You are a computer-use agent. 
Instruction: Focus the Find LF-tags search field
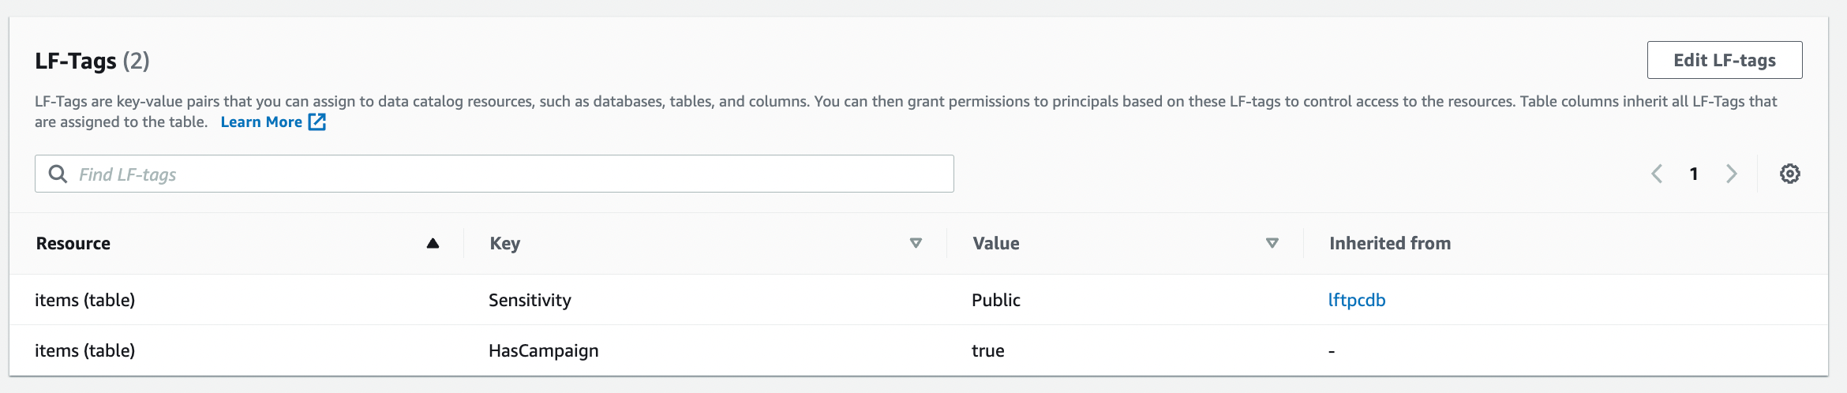(505, 174)
